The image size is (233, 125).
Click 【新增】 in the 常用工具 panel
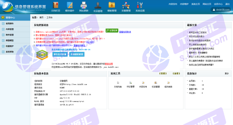(x=176, y=73)
